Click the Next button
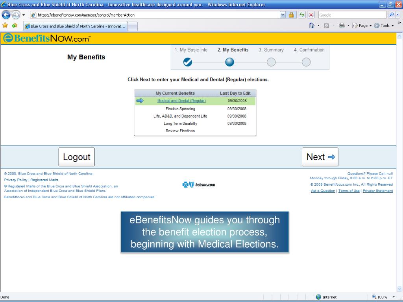The height and width of the screenshot is (302, 403). pos(320,157)
